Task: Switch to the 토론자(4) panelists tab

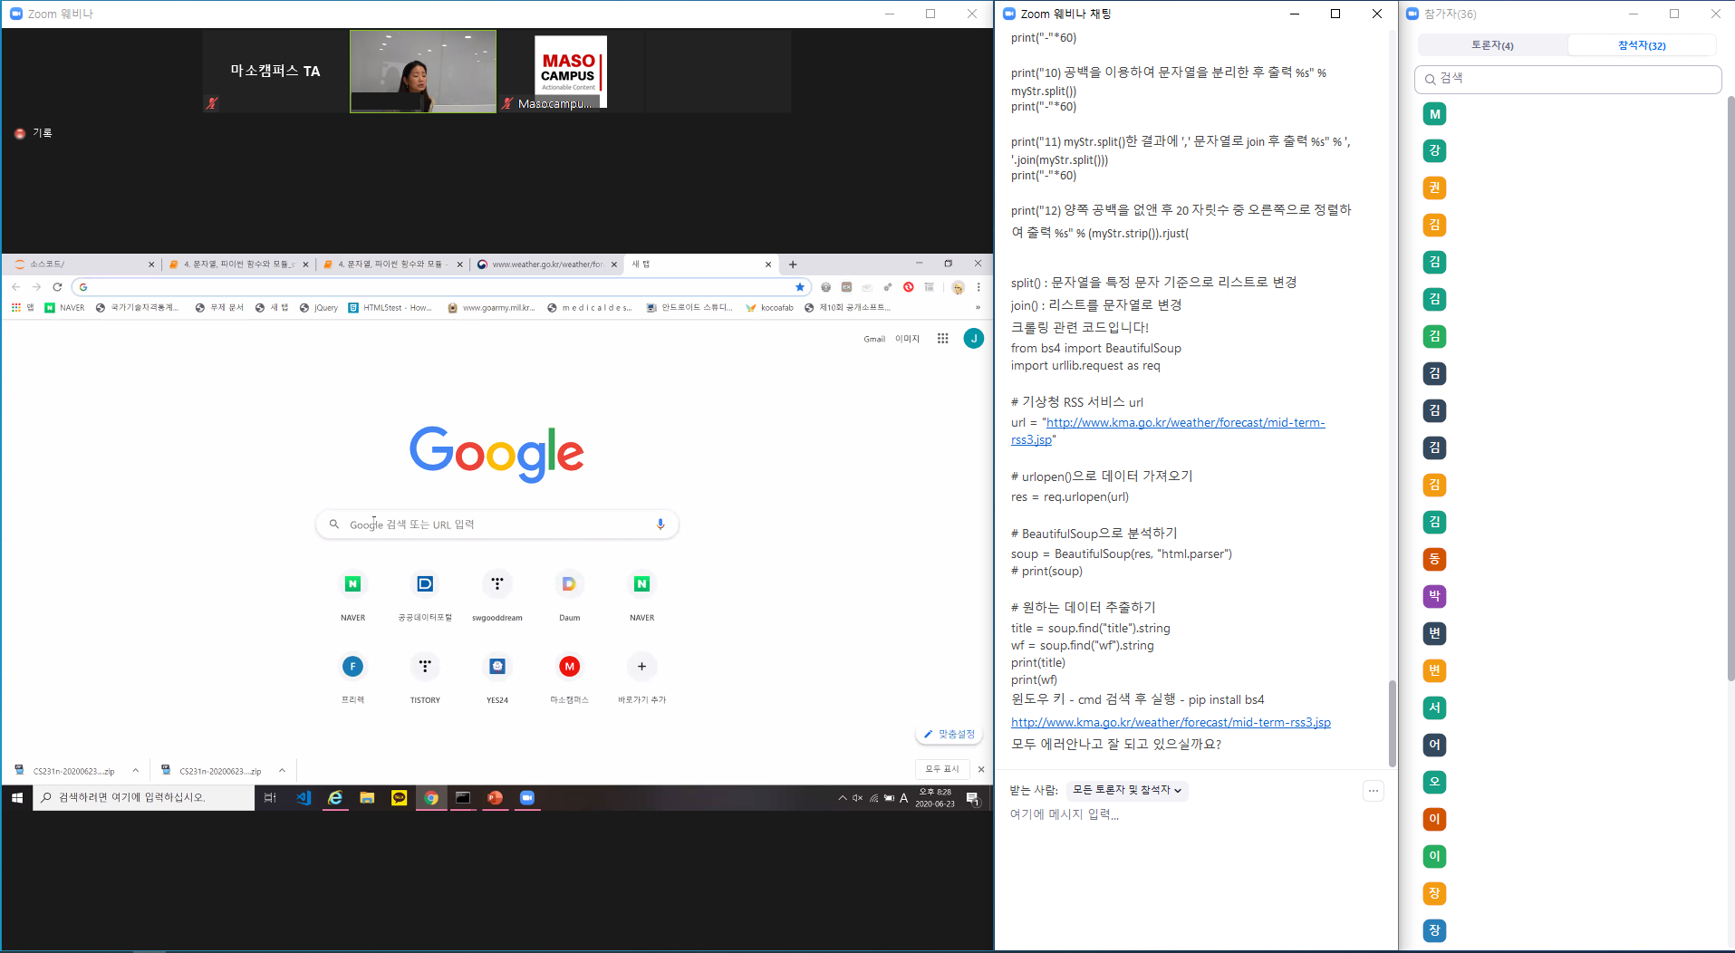Action: 1492,45
